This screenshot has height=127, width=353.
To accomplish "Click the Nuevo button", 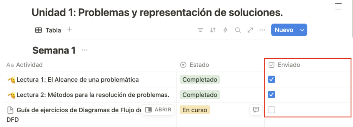I will [x=284, y=30].
